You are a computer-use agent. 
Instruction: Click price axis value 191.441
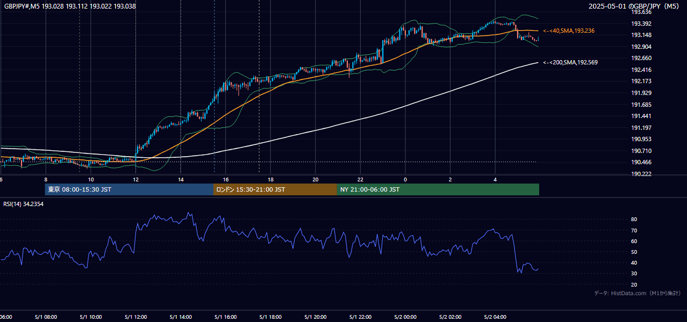pos(641,116)
